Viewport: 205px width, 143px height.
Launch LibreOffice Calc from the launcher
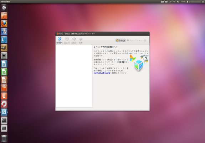4,72
